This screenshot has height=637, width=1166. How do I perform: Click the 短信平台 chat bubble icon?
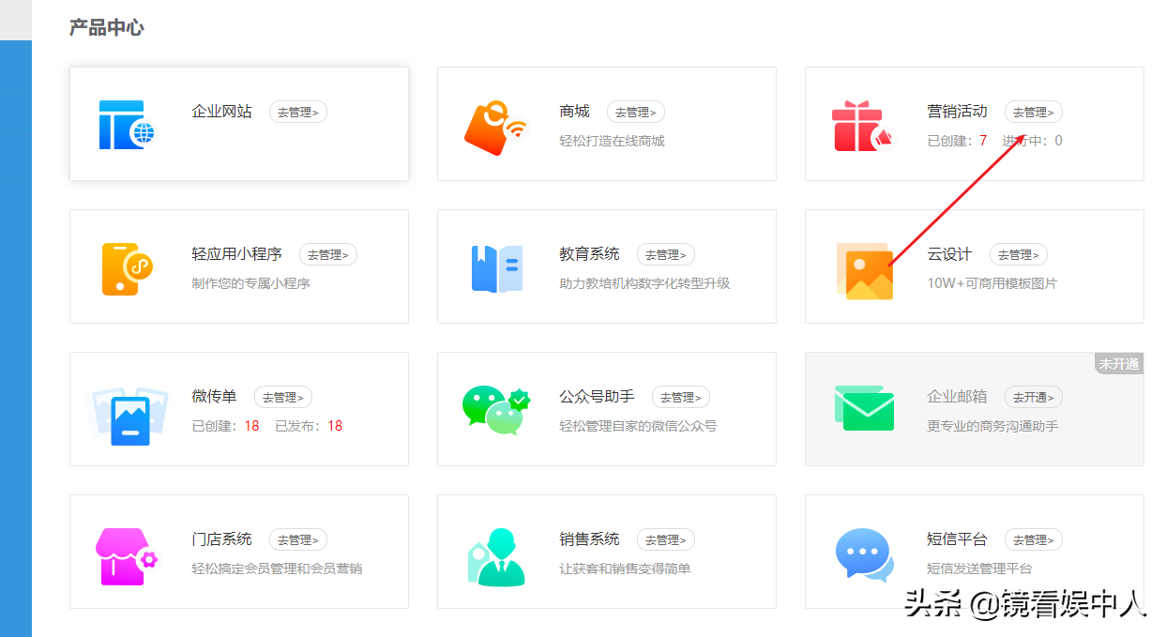coord(862,551)
